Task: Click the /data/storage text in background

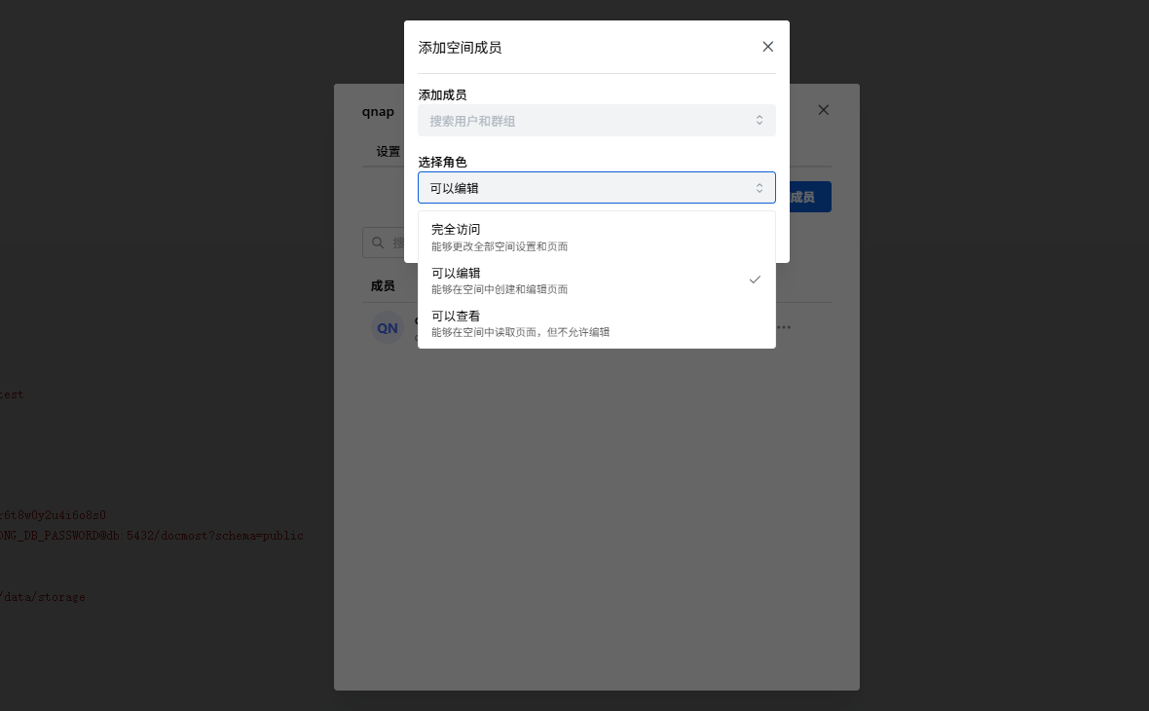Action: point(43,597)
